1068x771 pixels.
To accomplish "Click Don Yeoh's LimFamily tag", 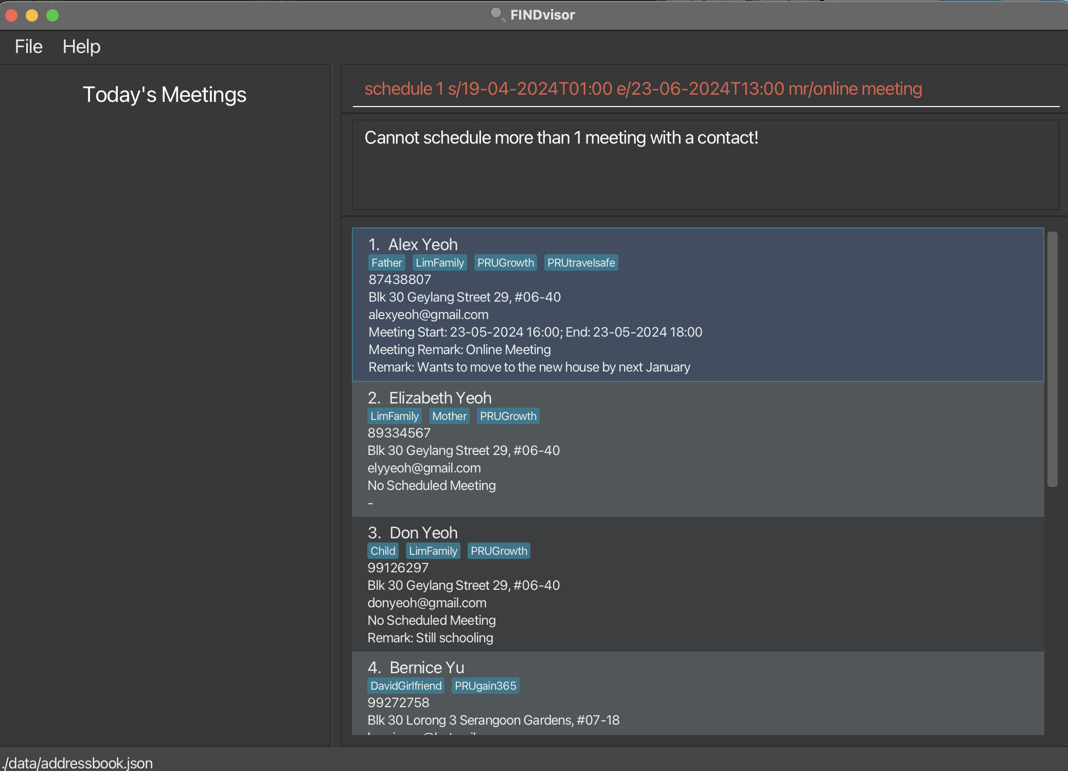I will [433, 551].
